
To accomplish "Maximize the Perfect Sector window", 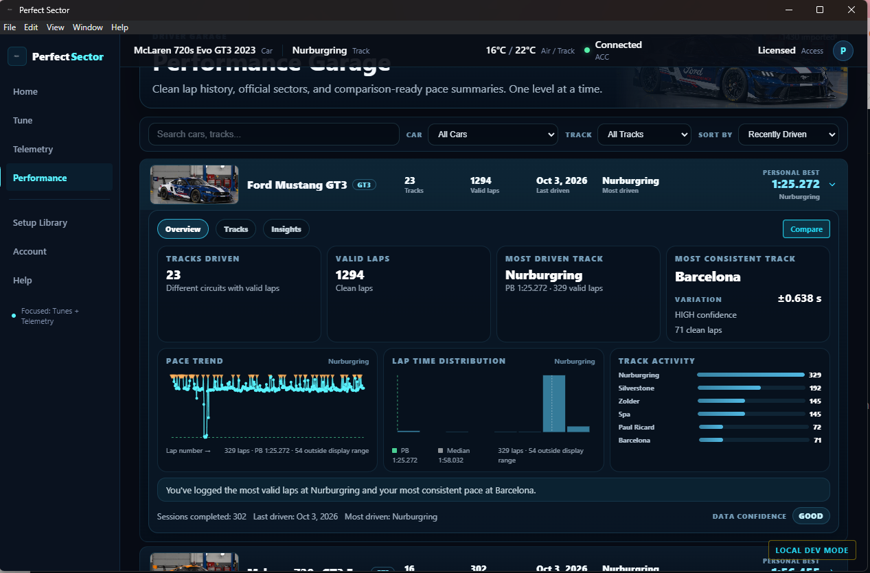I will coord(820,10).
